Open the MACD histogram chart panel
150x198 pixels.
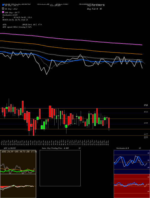point(18,186)
